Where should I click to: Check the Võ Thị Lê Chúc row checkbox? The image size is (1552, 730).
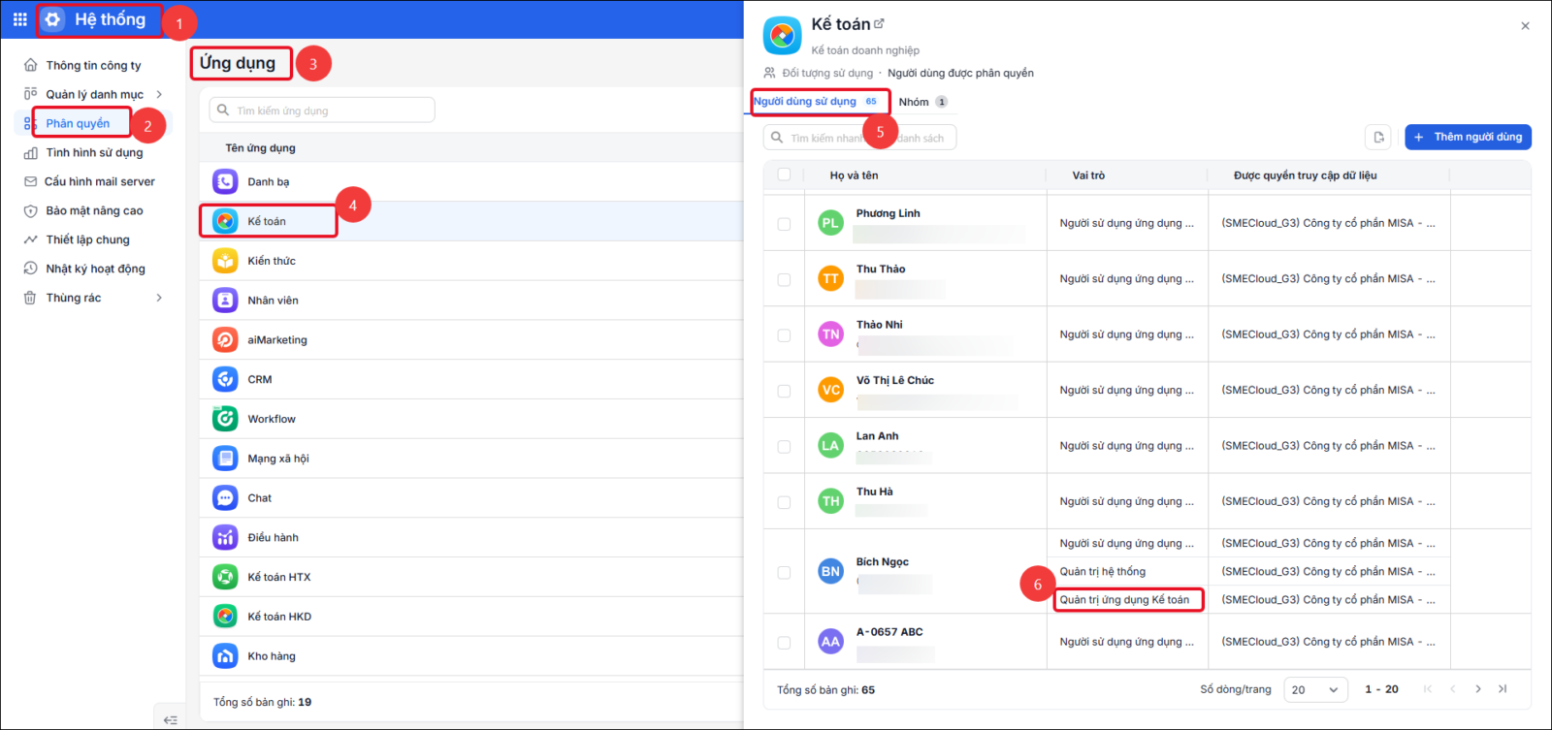[784, 392]
